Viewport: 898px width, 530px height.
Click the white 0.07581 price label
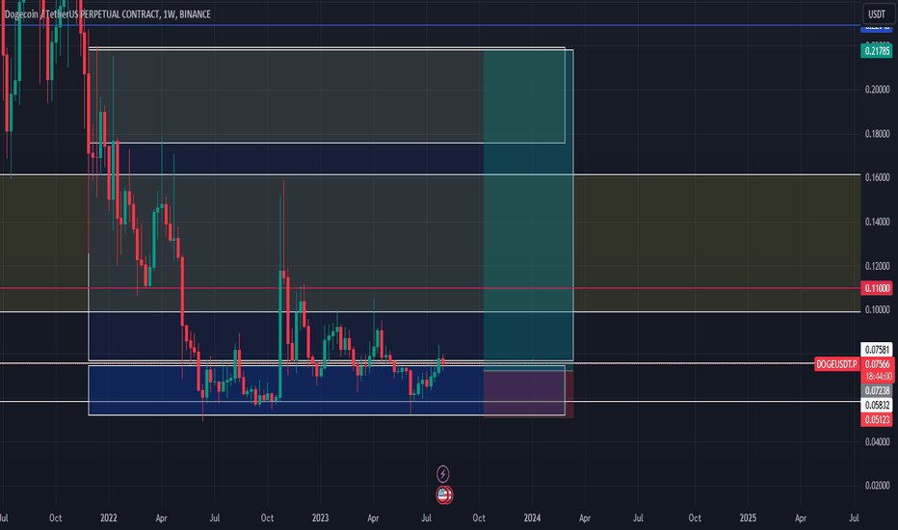(877, 350)
